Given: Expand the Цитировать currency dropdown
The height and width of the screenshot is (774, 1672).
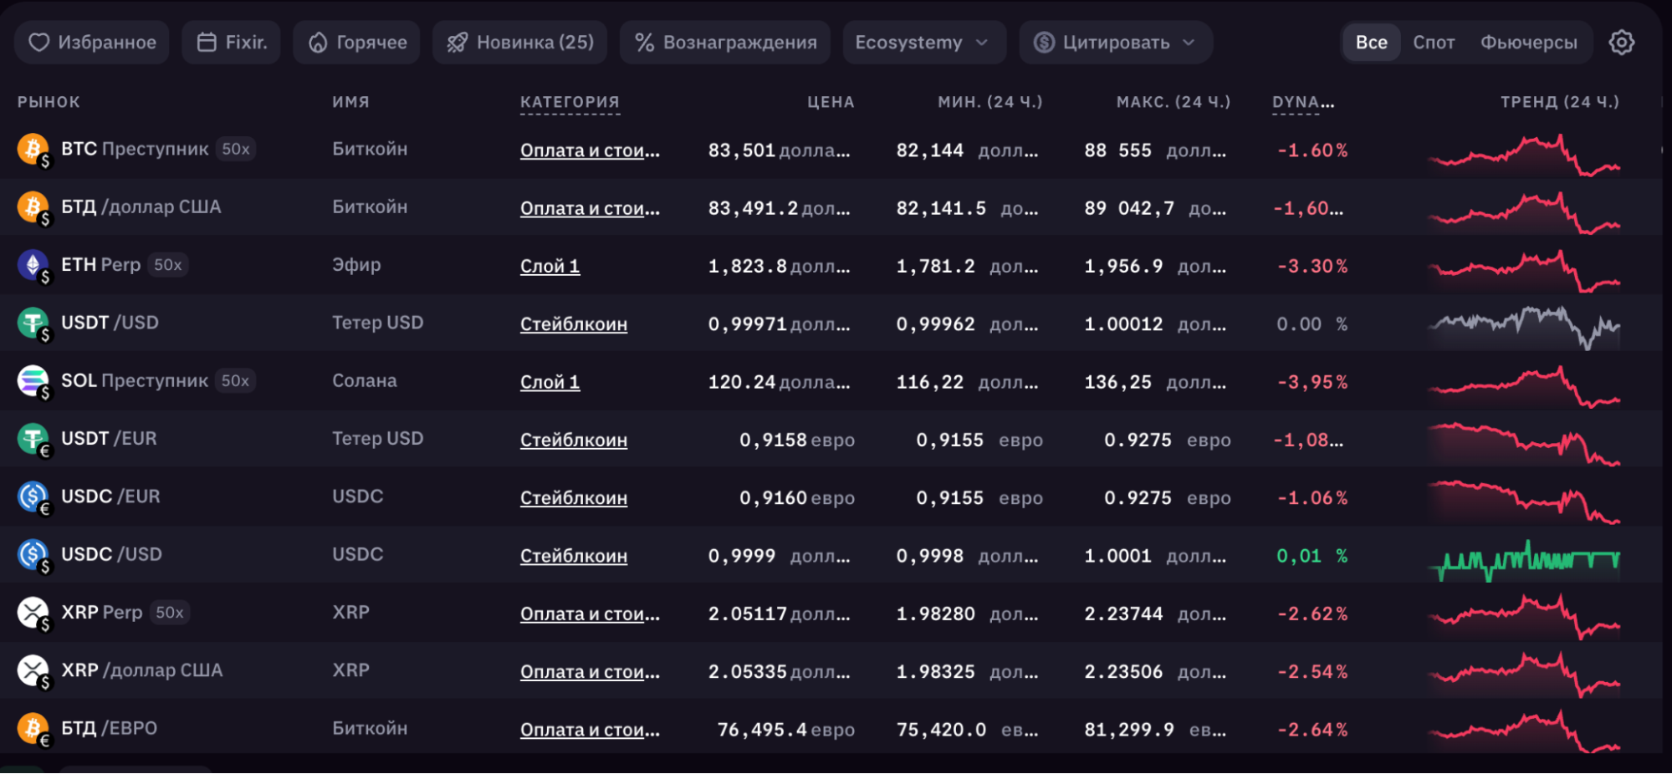Looking at the screenshot, I should pos(1116,43).
